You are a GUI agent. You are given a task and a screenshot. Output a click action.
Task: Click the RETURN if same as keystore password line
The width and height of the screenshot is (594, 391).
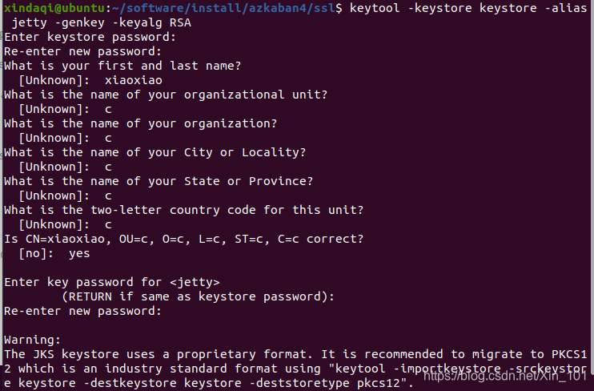[198, 296]
